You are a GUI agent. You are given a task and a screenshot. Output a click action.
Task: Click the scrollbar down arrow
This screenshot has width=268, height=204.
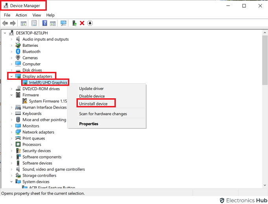point(265,185)
